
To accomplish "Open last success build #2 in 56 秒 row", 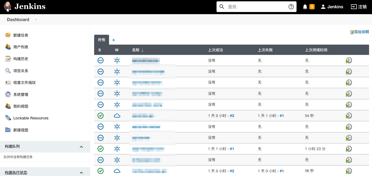I will (232, 171).
